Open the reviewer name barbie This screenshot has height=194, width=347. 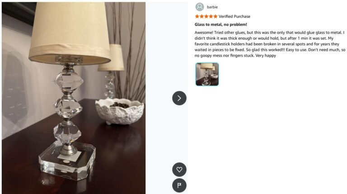pos(212,7)
